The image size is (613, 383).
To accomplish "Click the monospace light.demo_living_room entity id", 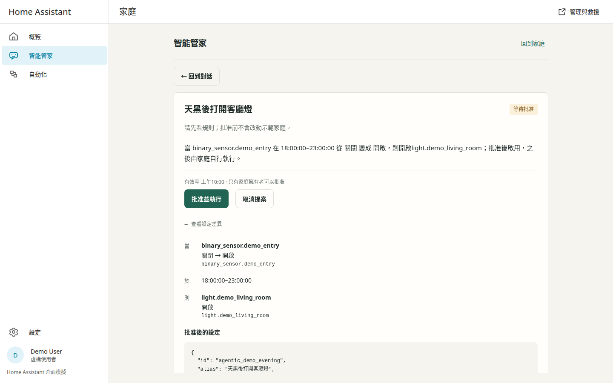I will (235, 315).
